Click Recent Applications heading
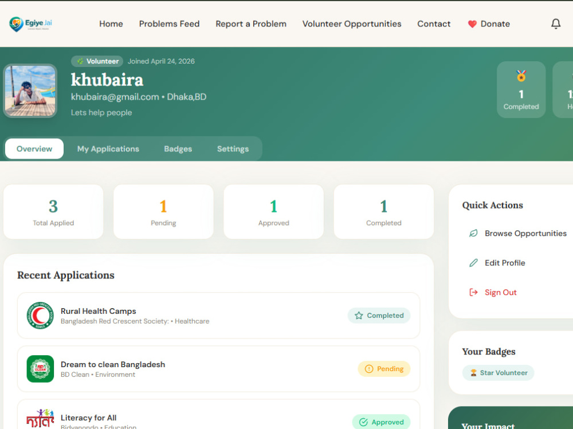The width and height of the screenshot is (573, 429). 66,275
